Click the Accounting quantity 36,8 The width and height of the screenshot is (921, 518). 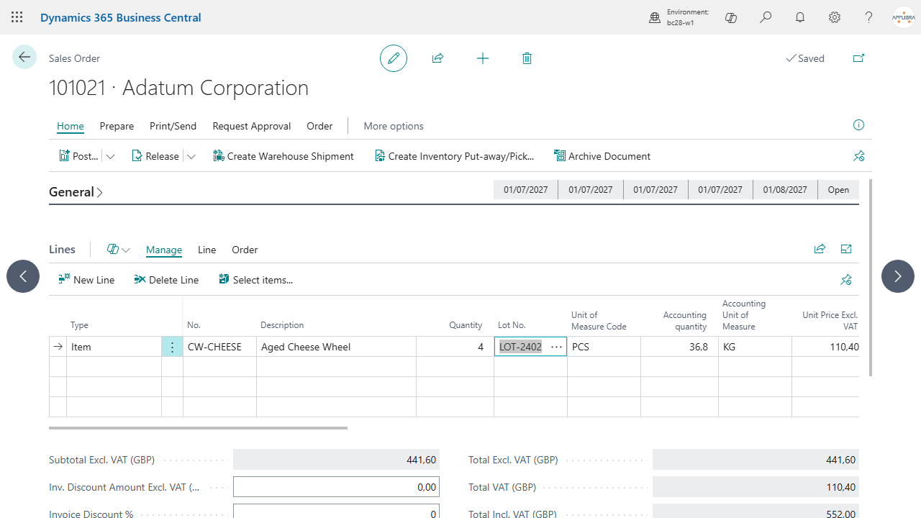tap(679, 347)
